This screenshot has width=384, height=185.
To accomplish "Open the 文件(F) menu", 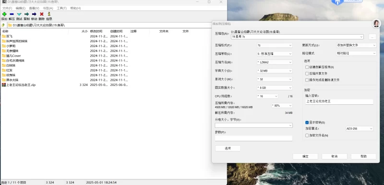I will tap(7, 8).
